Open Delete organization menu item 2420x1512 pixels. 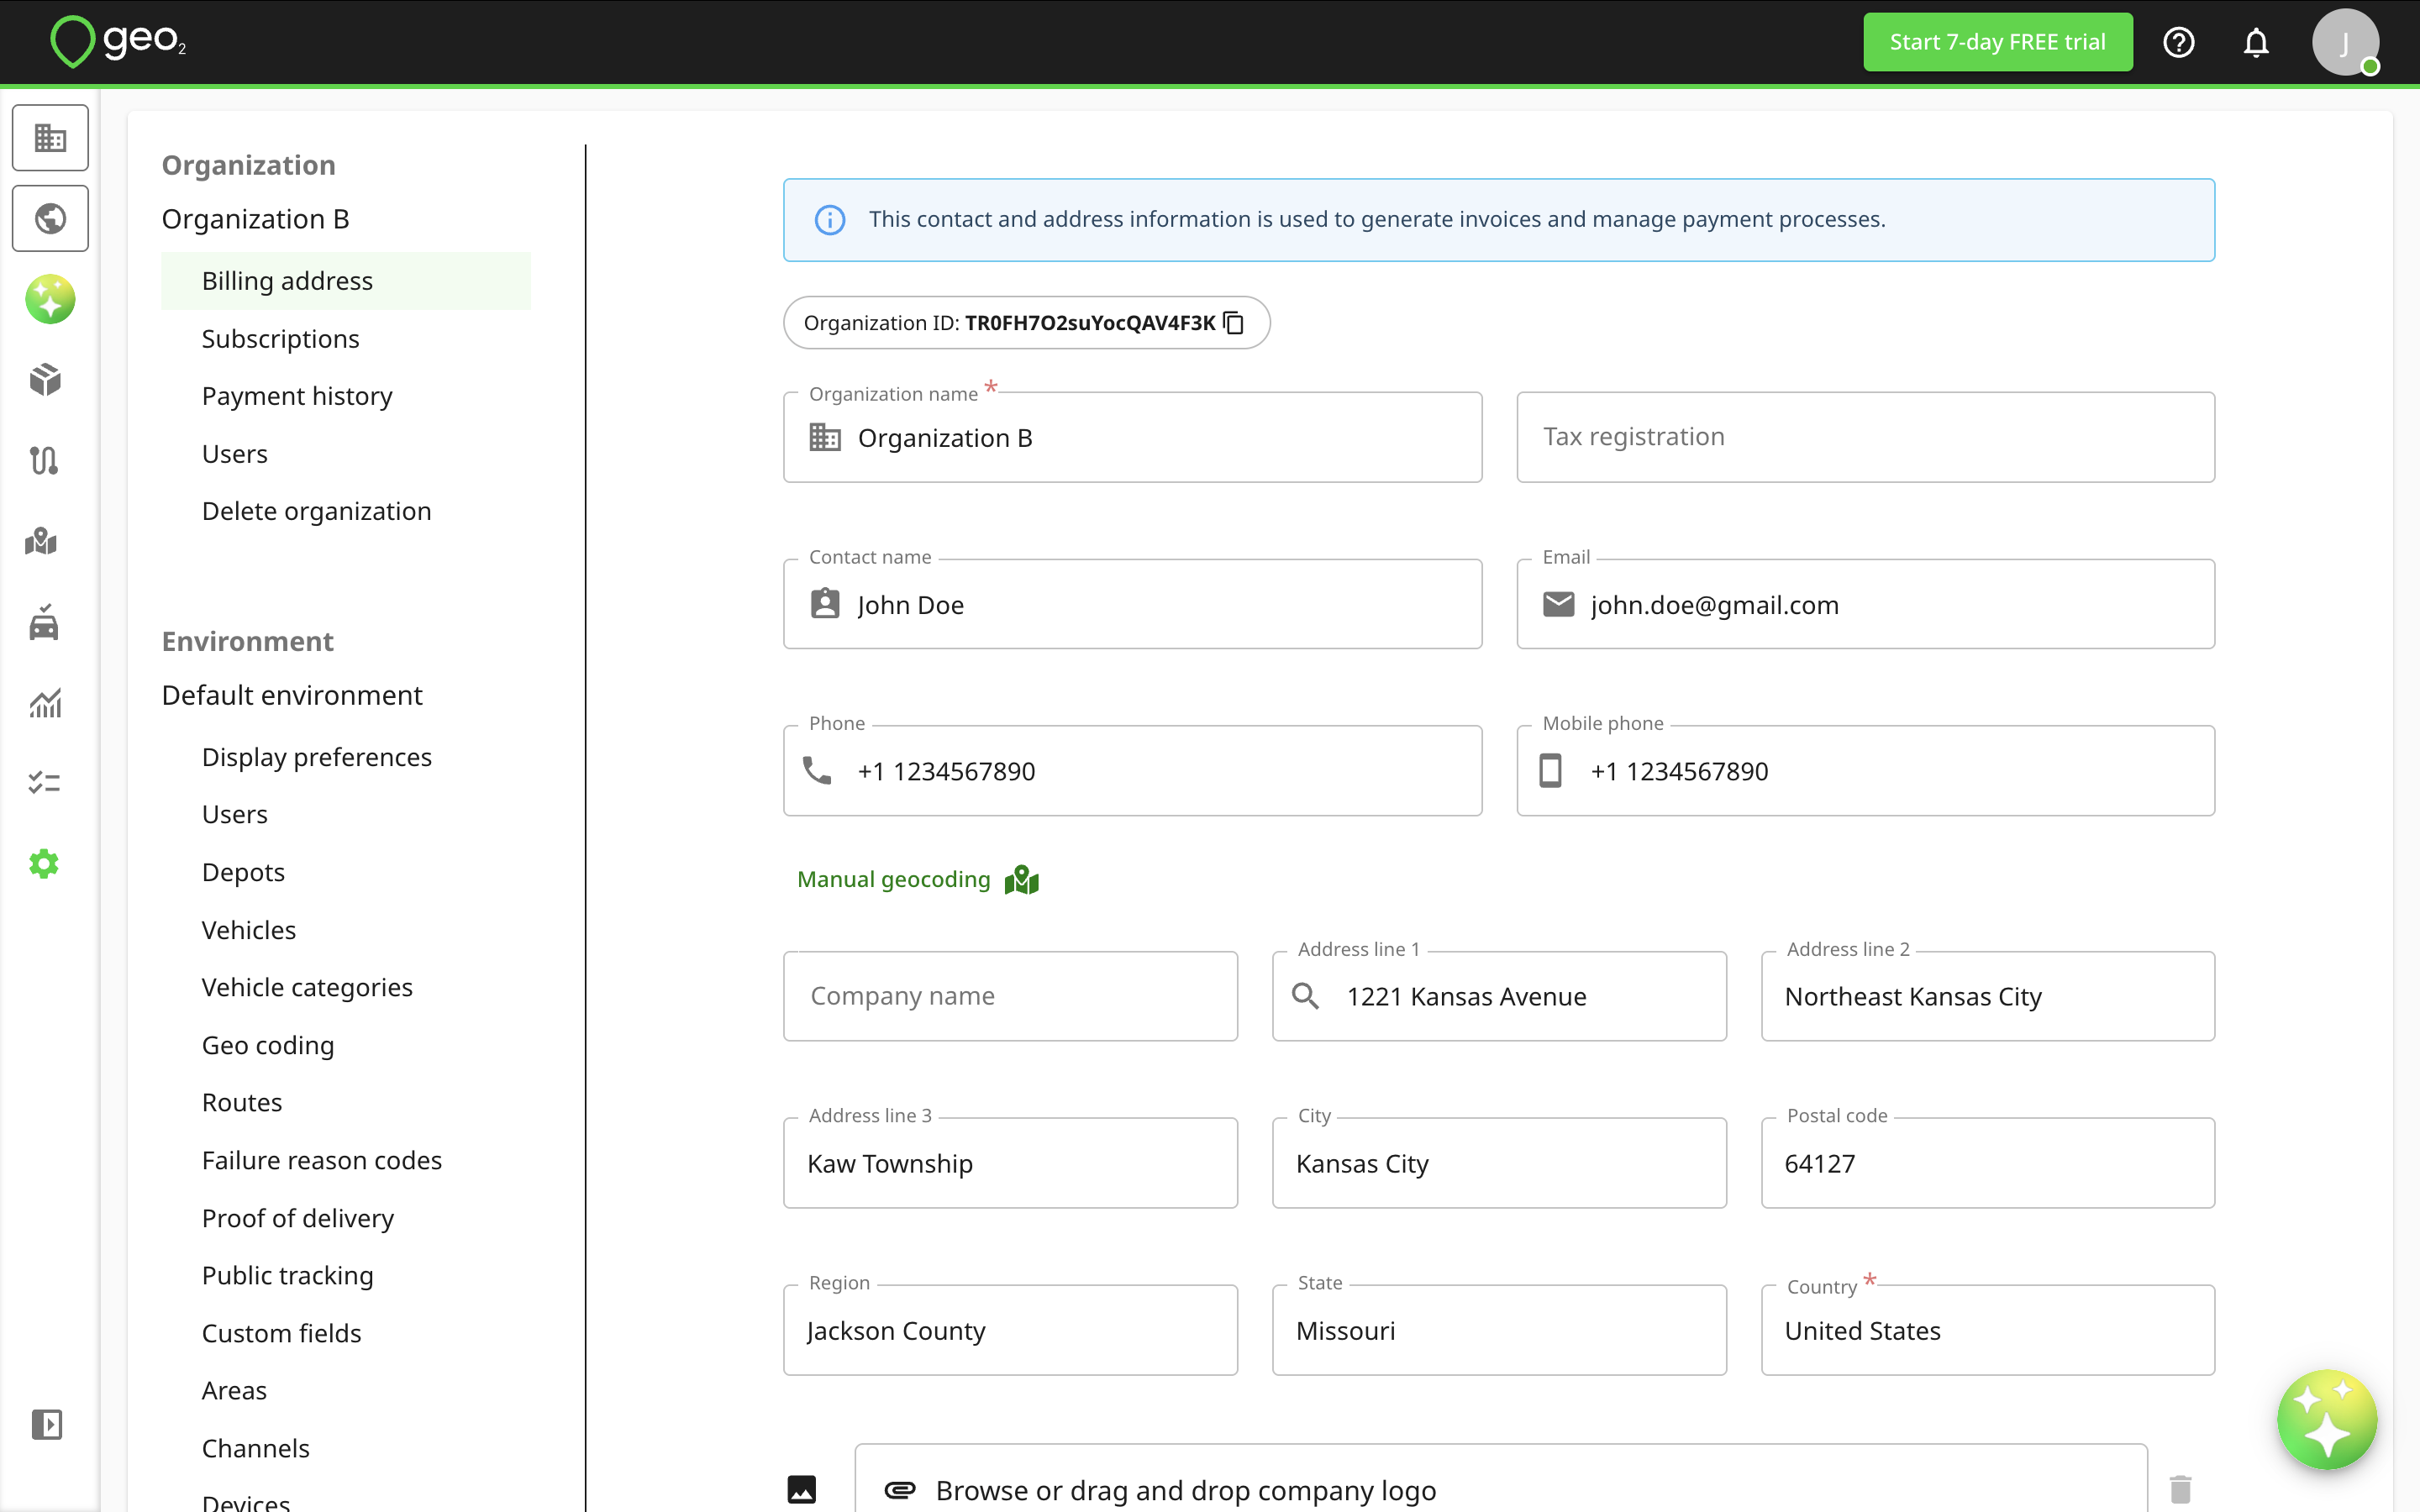click(317, 511)
